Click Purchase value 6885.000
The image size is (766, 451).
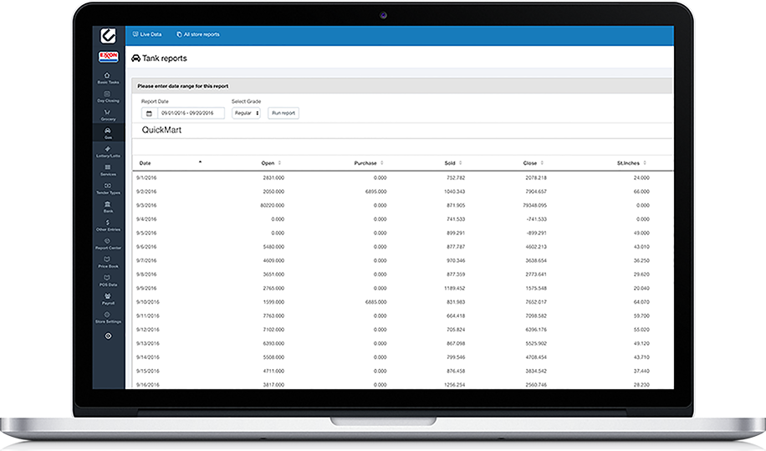[375, 302]
